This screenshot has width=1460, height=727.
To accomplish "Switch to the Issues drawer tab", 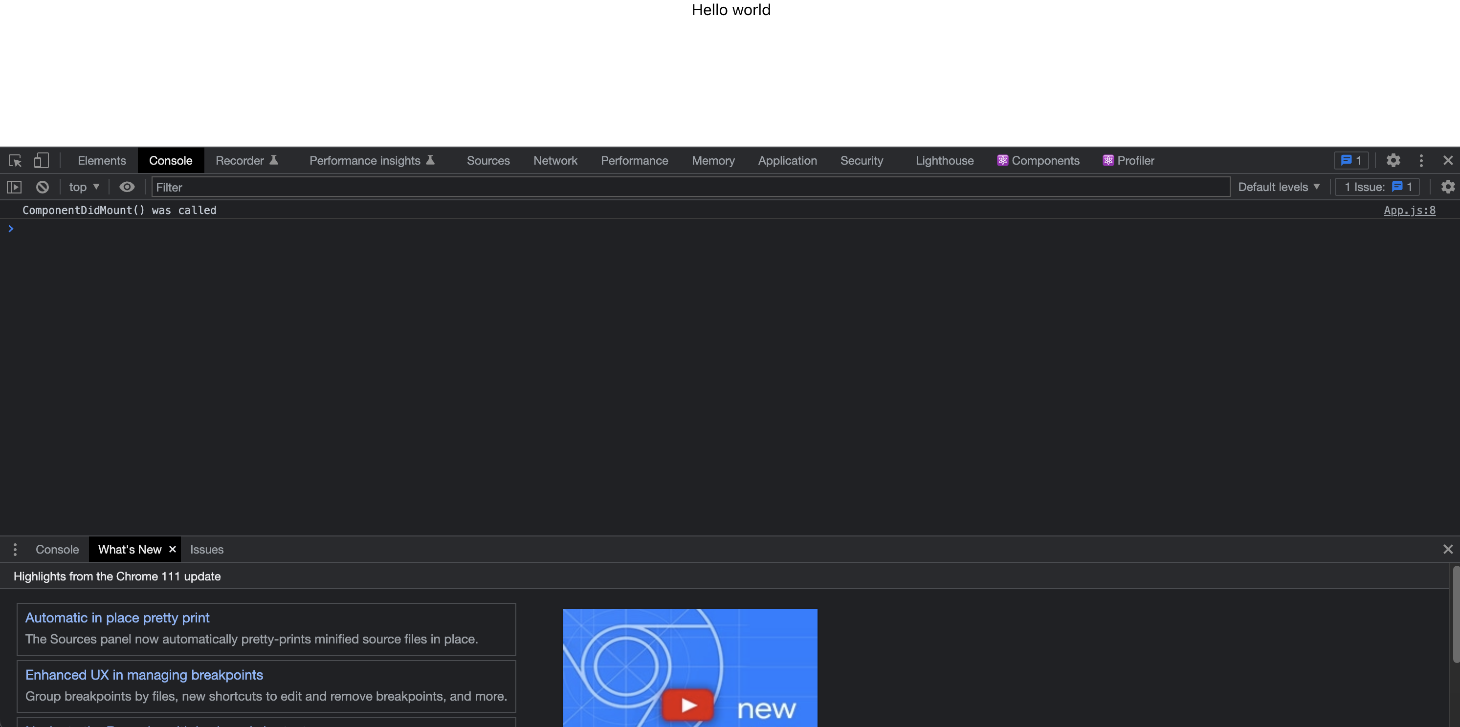I will click(x=207, y=549).
